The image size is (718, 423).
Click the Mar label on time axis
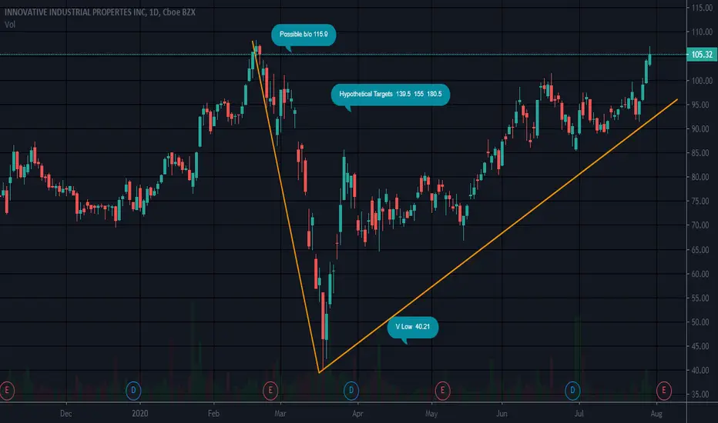tap(280, 414)
